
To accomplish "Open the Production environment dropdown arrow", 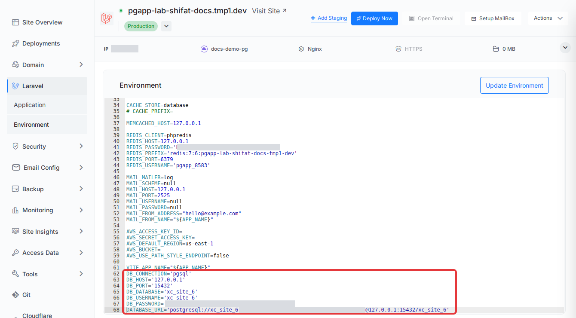I will [x=166, y=26].
